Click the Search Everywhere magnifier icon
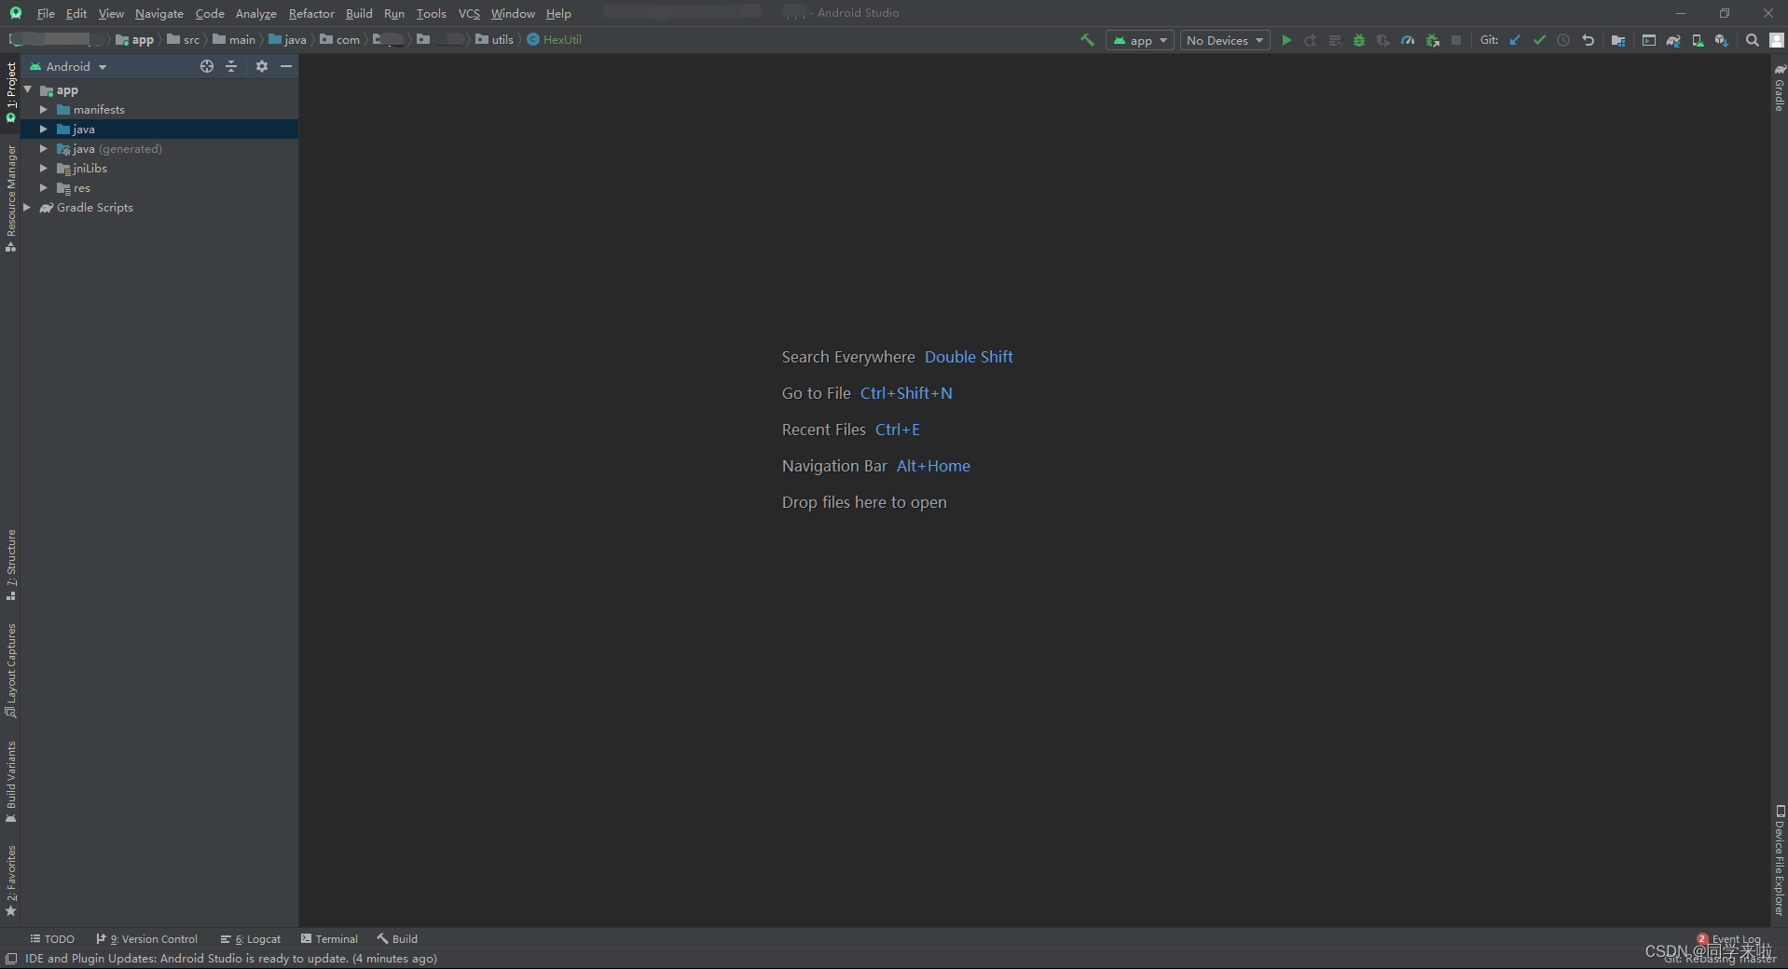The height and width of the screenshot is (969, 1788). tap(1753, 40)
